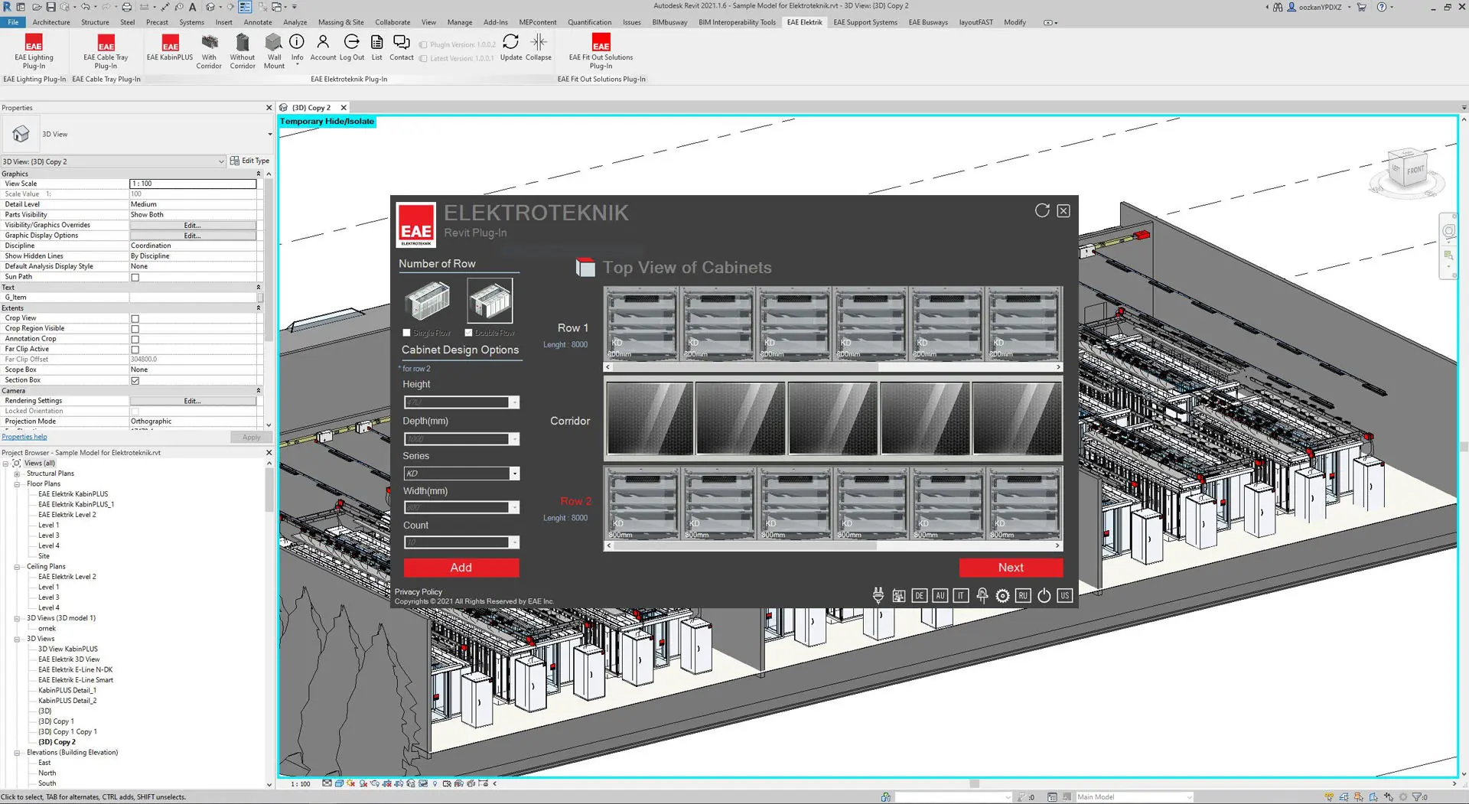Screen dimensions: 1469x804
Task: Select the Without Corridor cabinet tool
Action: coord(243,50)
